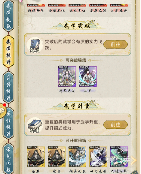This screenshot has width=141, height=174.
Task: Select the 武学提升 sidebar tab
Action: [8, 52]
